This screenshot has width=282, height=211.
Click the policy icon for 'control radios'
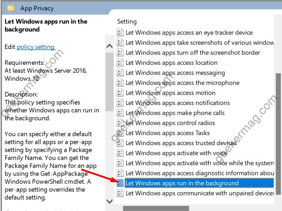120,123
